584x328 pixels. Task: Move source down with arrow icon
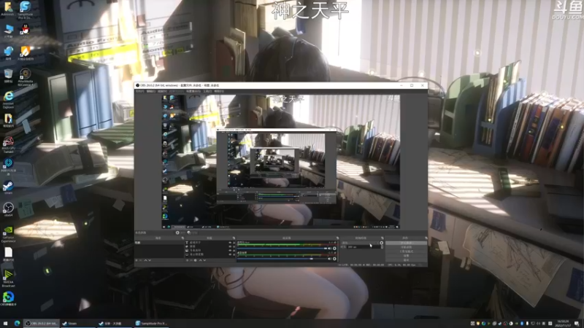click(x=204, y=260)
